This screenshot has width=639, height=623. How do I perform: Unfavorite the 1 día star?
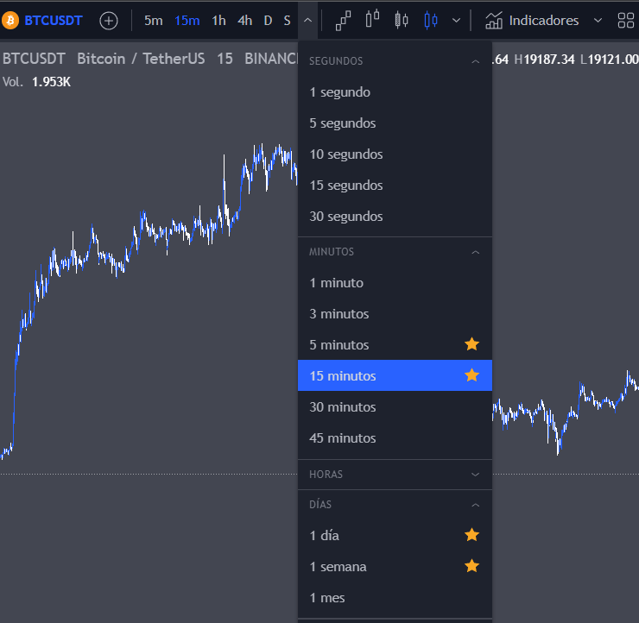pos(472,535)
